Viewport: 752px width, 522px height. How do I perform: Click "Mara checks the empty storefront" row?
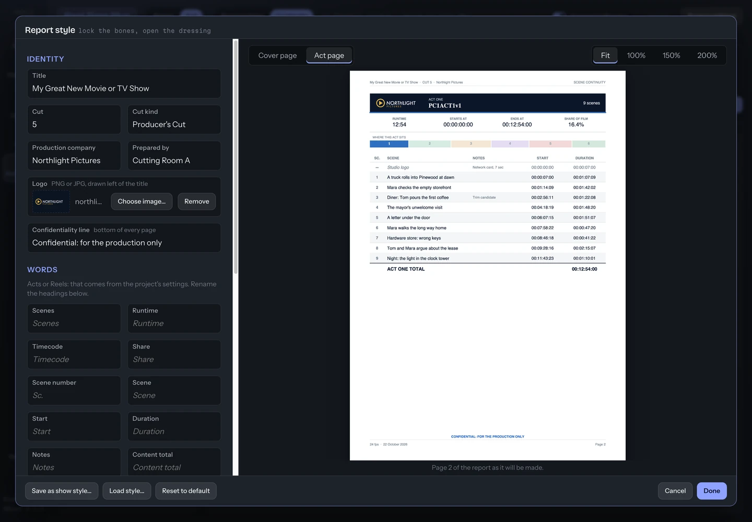[488, 187]
